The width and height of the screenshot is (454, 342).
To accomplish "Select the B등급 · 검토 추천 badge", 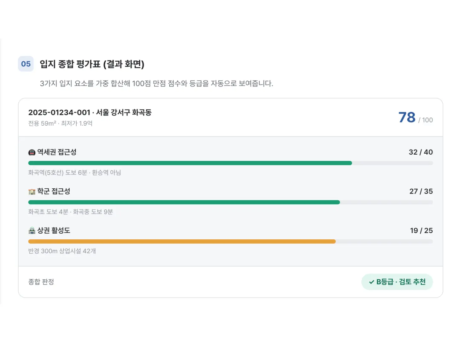I will 397,282.
